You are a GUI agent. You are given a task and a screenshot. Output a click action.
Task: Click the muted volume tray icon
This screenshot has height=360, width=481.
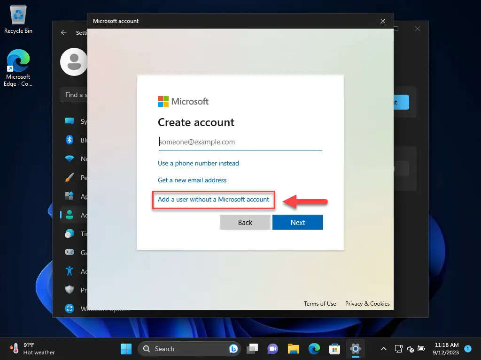(410, 349)
